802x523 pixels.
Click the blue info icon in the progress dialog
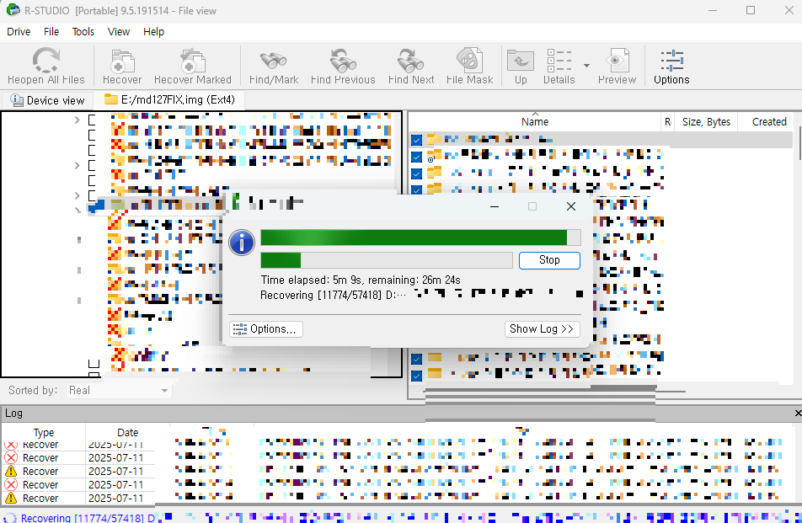tap(242, 242)
